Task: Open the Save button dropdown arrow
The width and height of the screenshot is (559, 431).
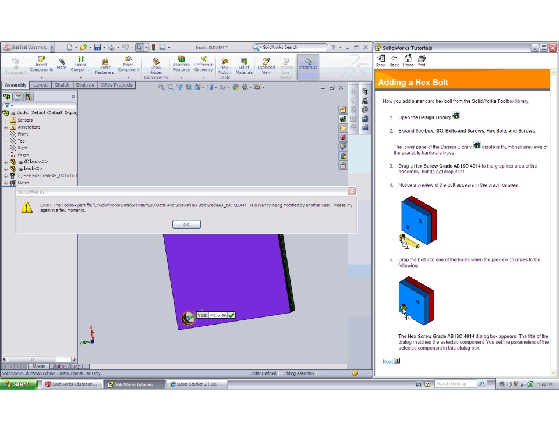Action: (104, 47)
